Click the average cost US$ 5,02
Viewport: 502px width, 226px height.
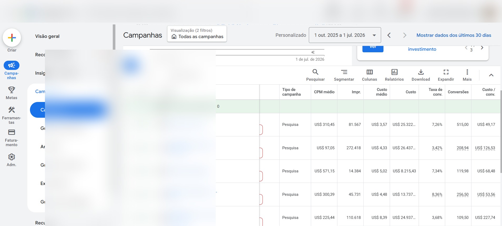(379, 171)
